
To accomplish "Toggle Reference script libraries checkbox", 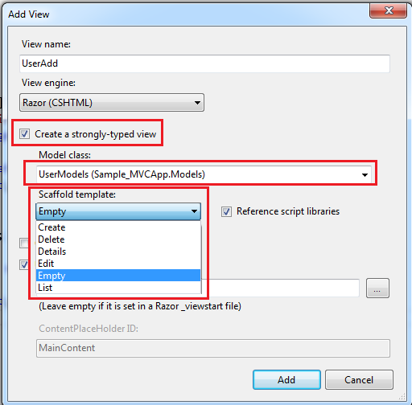I will pos(226,211).
